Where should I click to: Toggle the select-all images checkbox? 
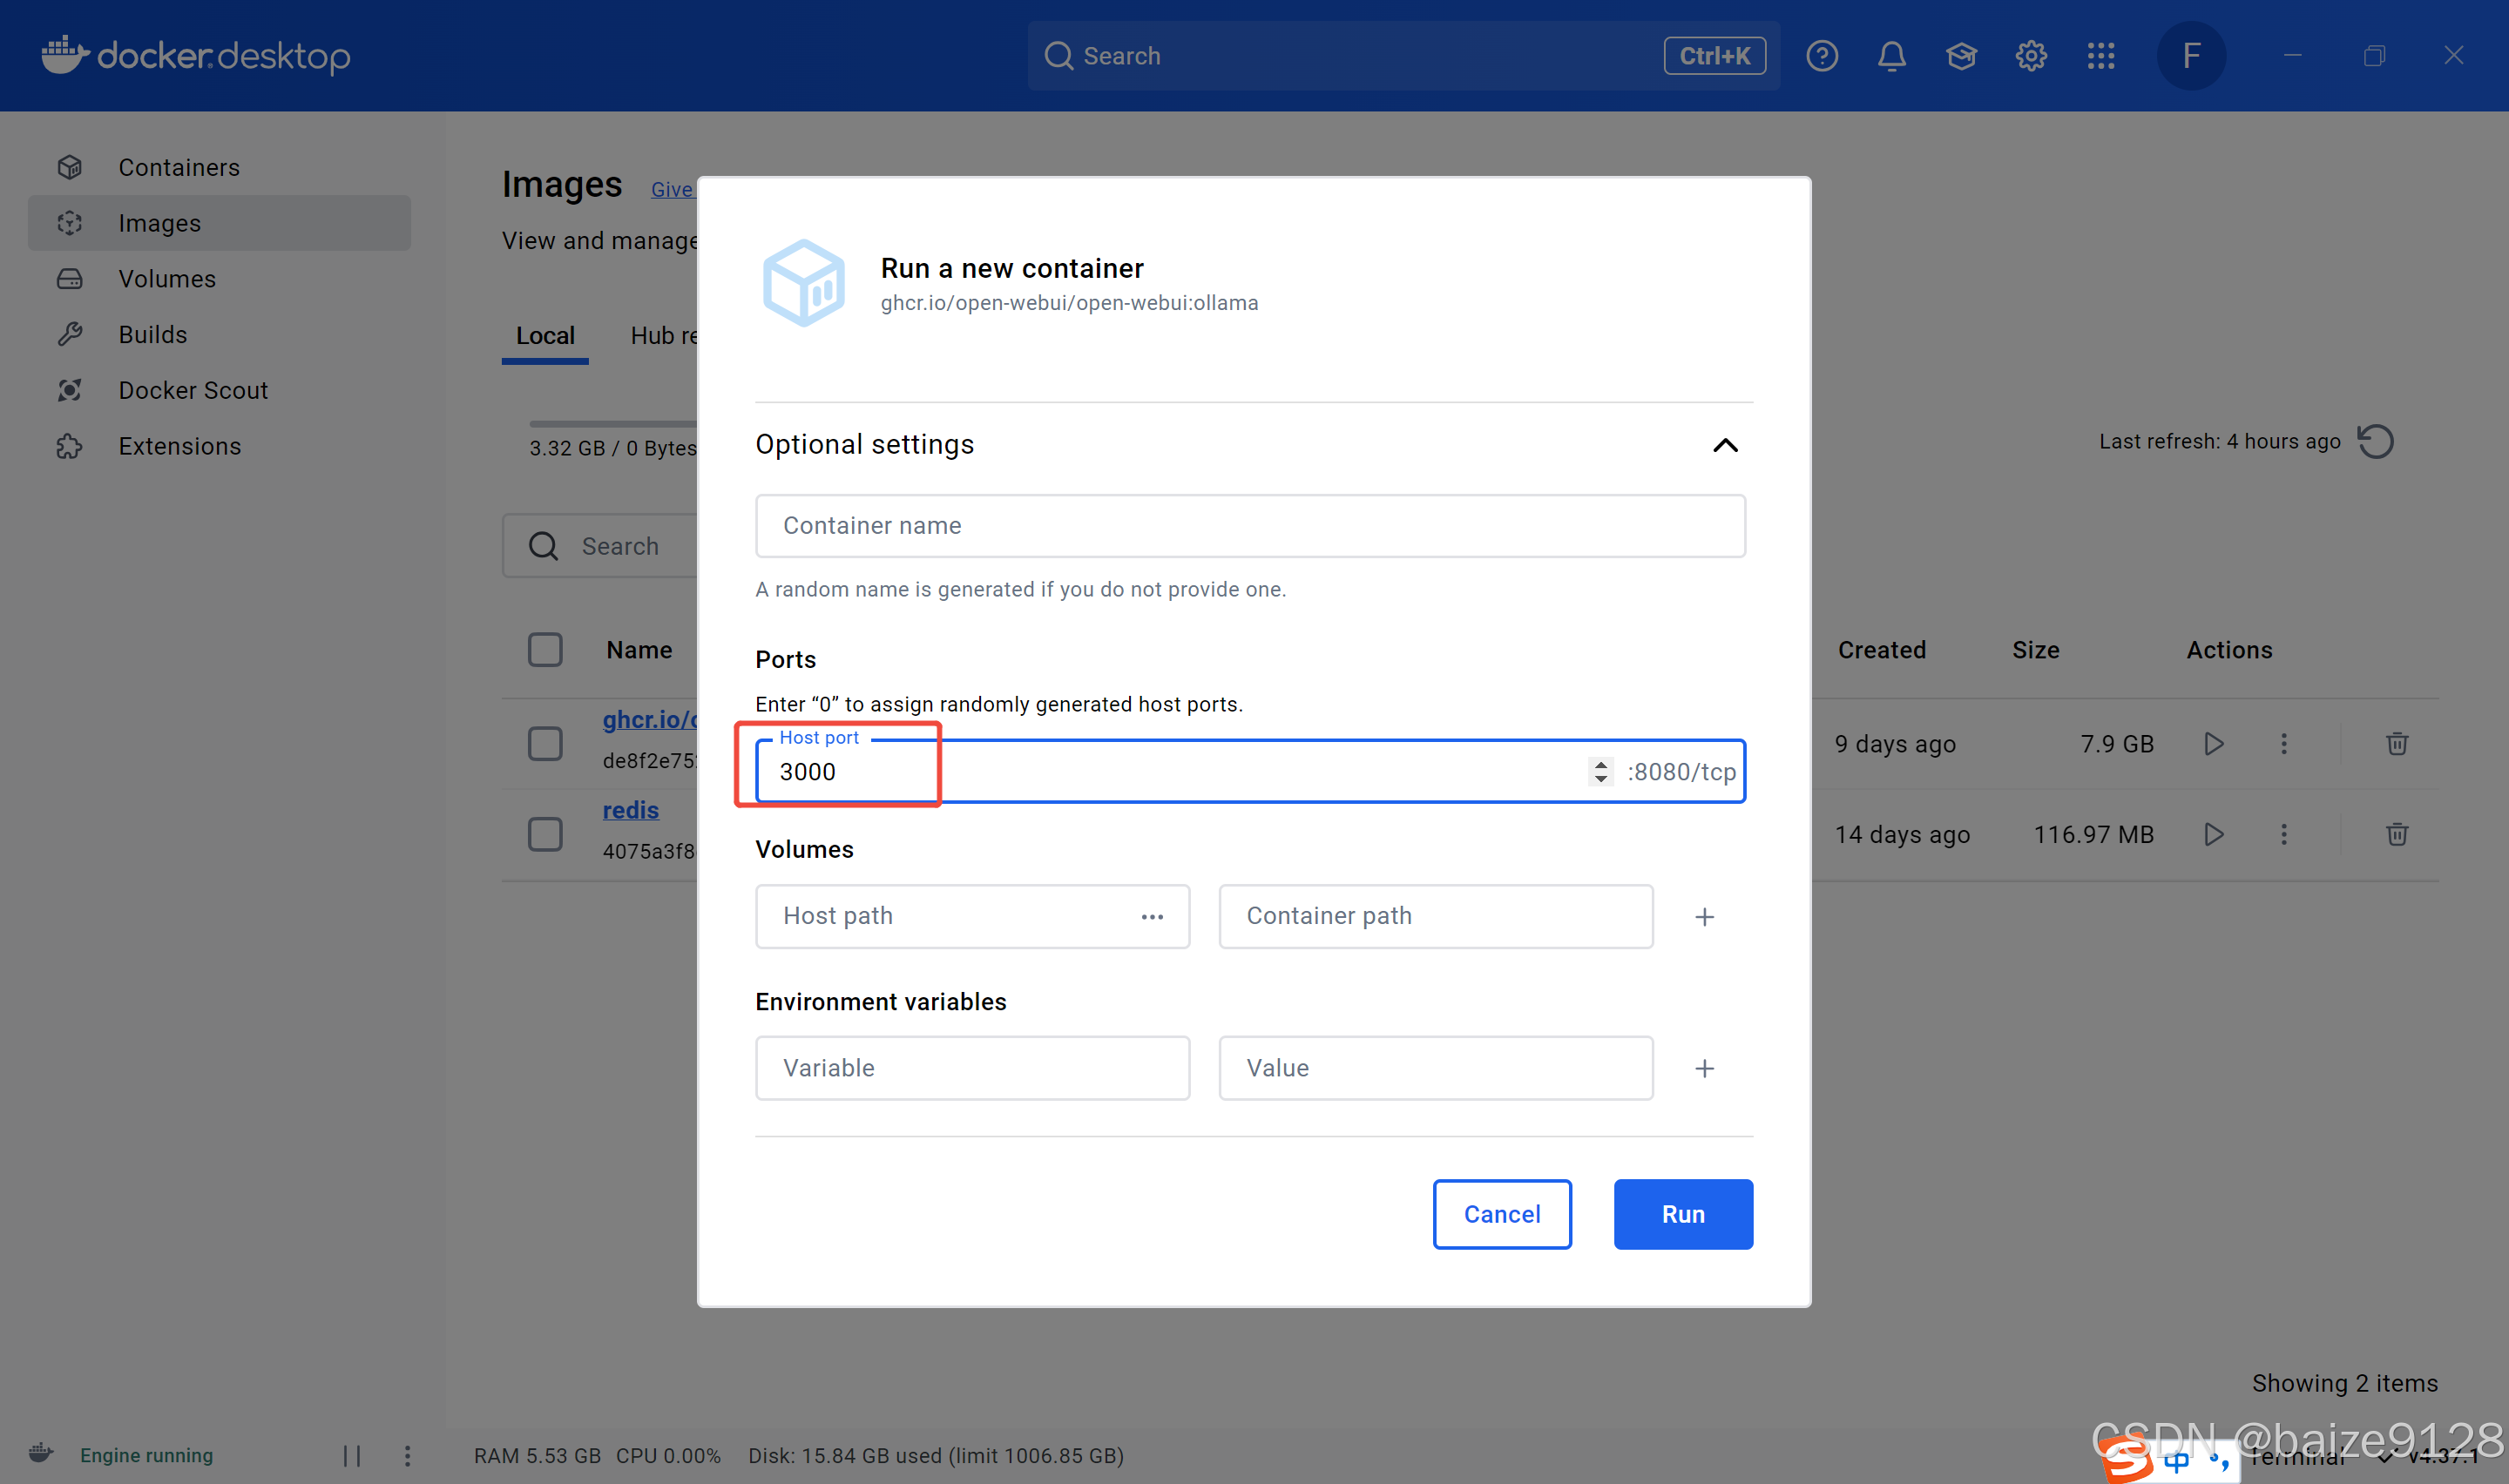(x=545, y=650)
